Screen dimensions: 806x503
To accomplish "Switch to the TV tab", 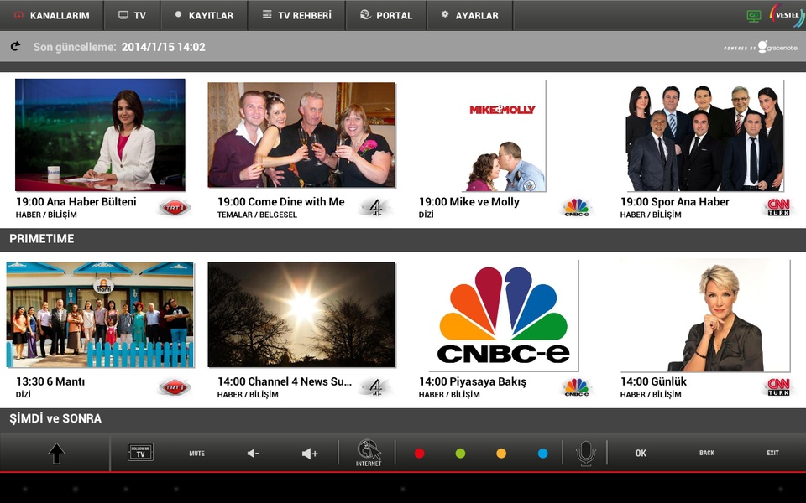I will point(132,15).
